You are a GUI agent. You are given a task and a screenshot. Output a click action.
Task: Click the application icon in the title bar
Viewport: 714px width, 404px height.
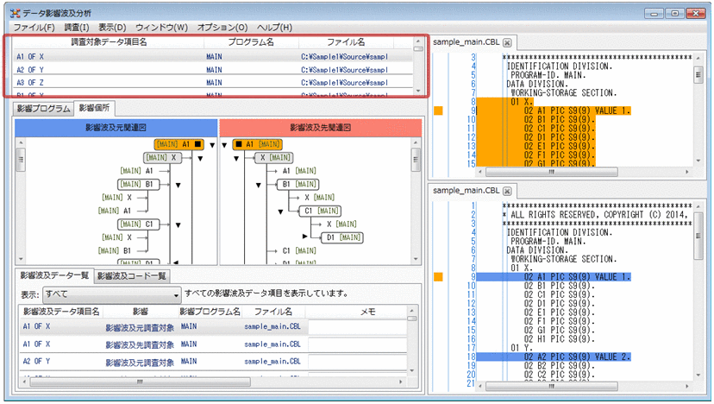click(15, 14)
